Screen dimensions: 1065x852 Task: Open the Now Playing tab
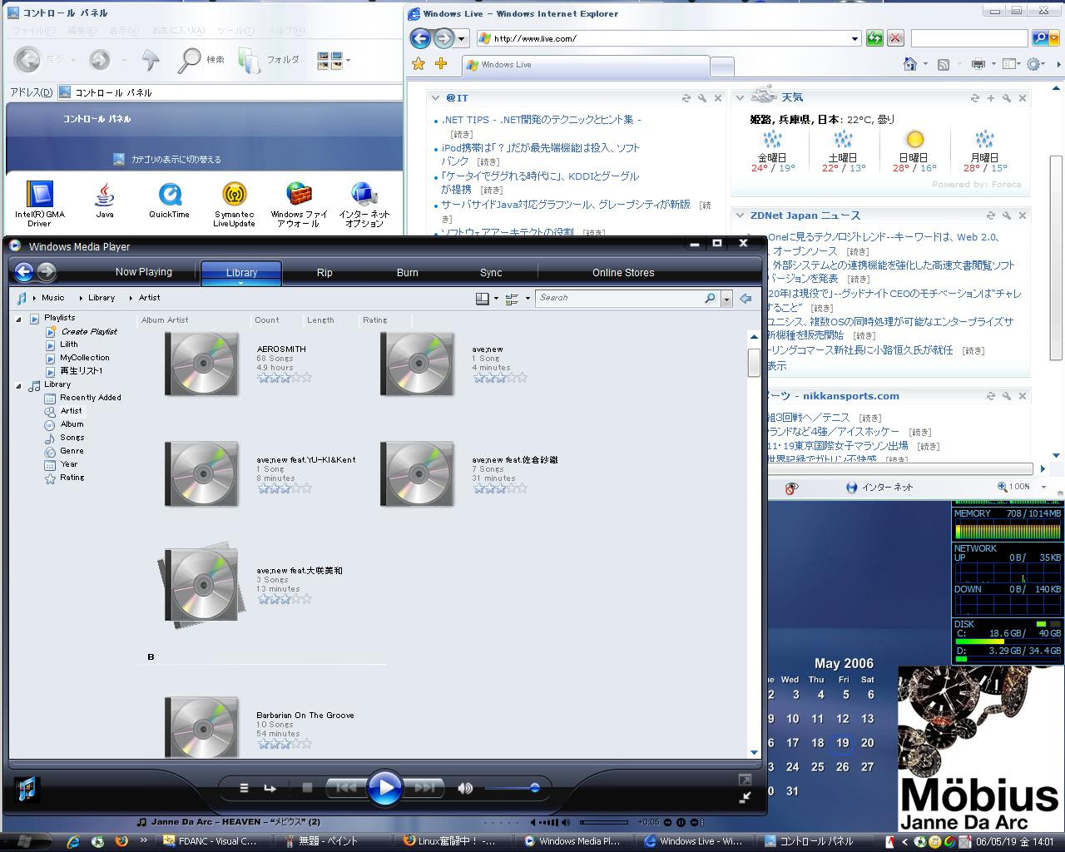144,272
